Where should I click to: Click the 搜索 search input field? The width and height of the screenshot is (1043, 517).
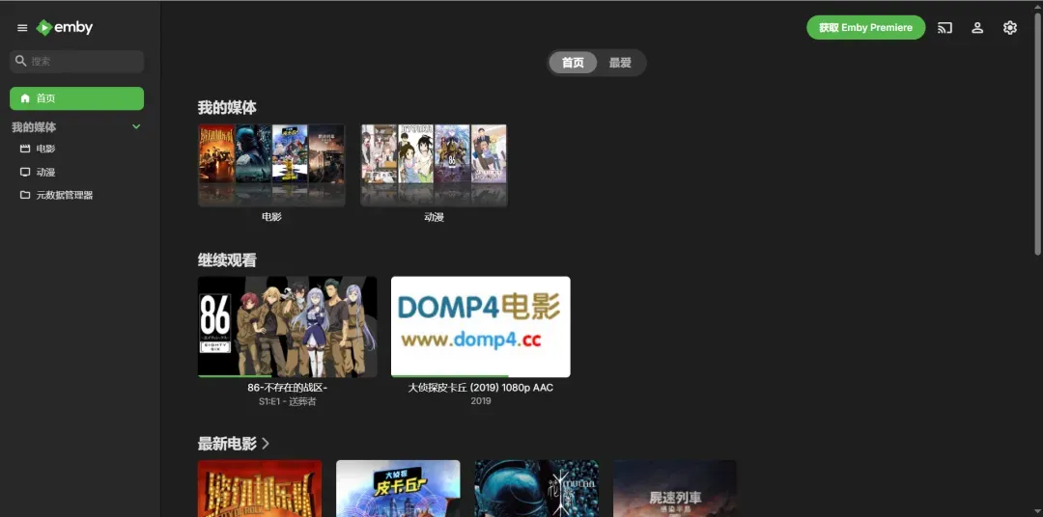(76, 61)
